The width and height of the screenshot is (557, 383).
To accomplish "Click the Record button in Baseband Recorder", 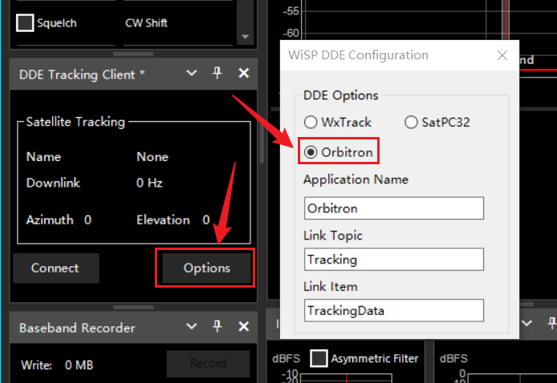I will tap(208, 364).
